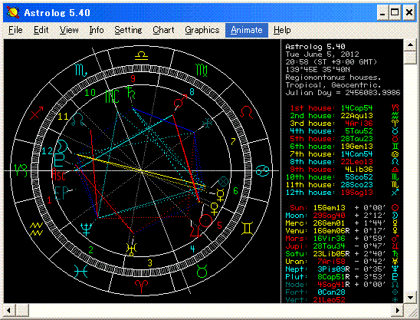This screenshot has height=320, width=420.
Task: Open the Chart menu
Action: click(163, 30)
